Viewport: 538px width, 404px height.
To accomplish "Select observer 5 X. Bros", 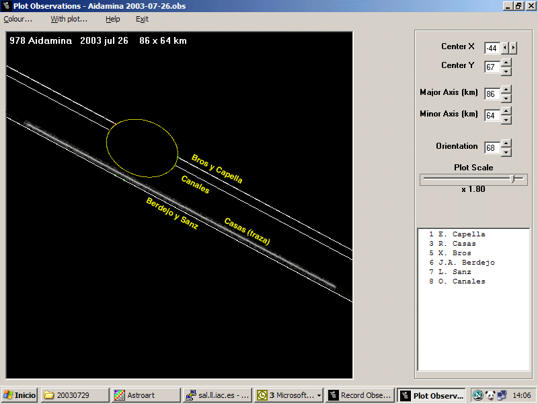I will [450, 253].
